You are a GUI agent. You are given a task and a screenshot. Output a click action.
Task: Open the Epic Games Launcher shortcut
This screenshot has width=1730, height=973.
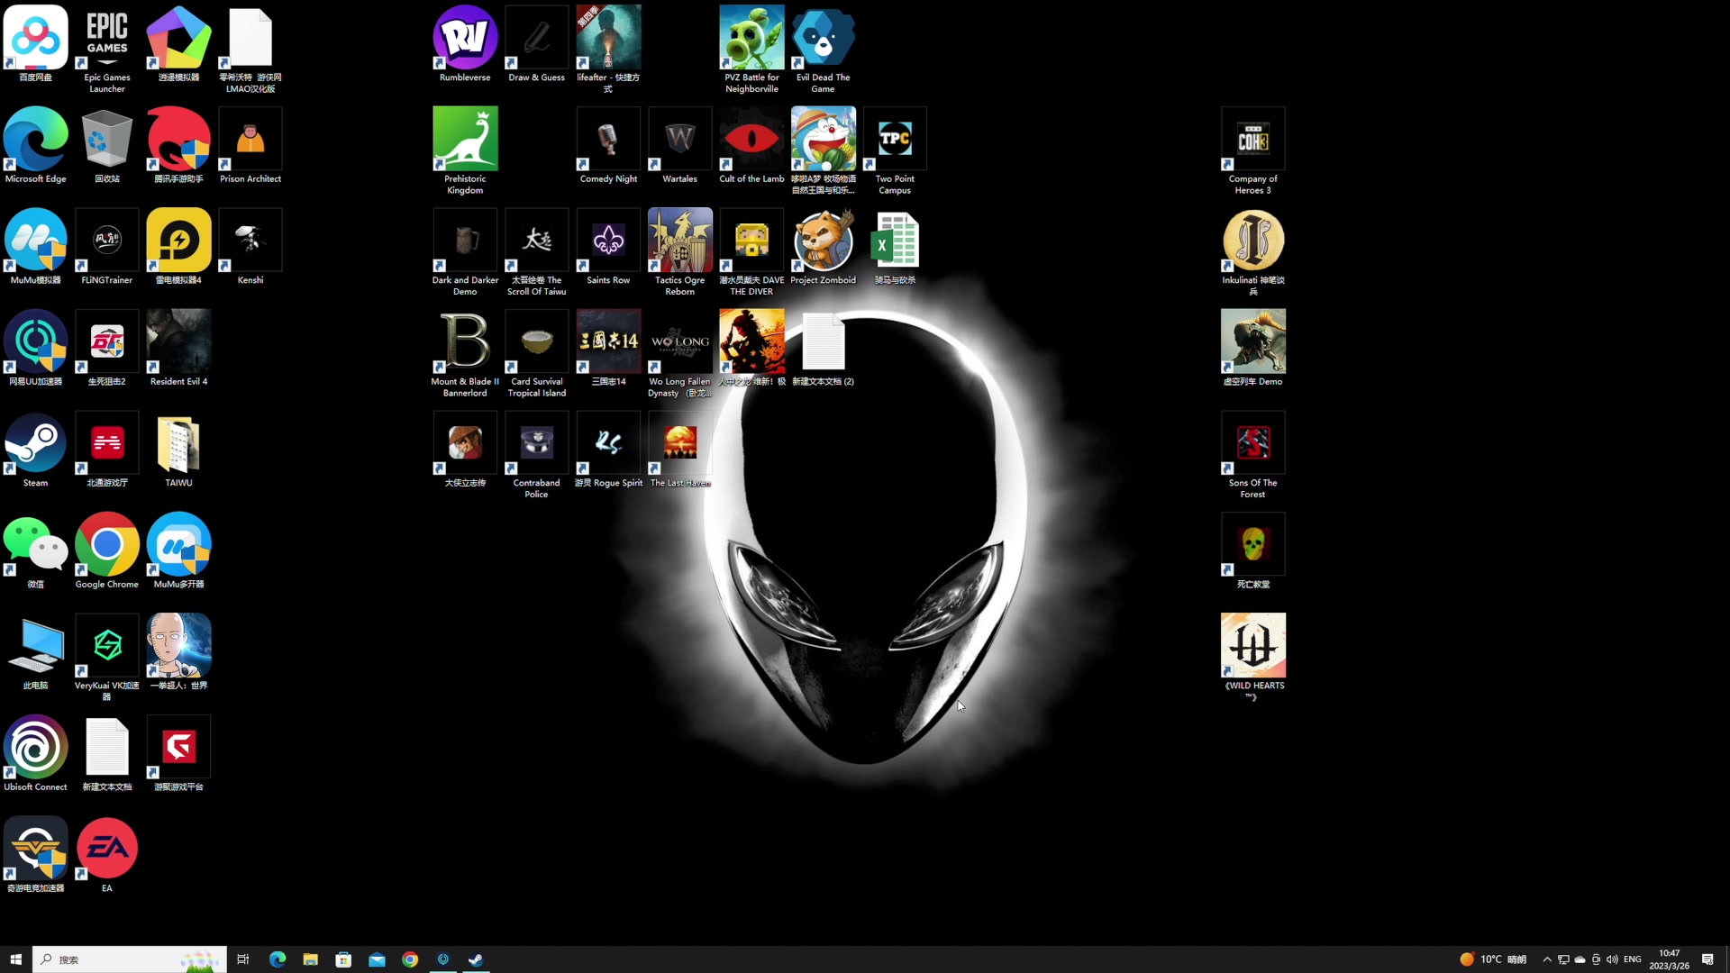(107, 49)
